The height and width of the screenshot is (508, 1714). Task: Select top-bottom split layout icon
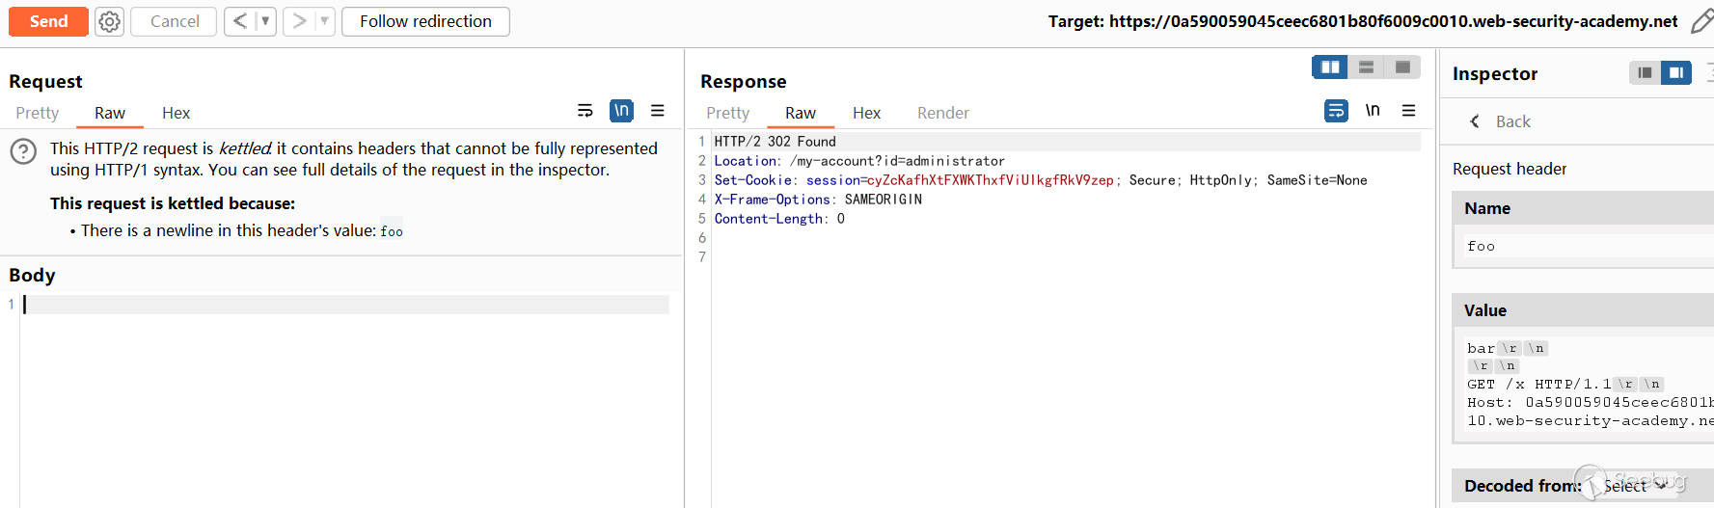[1366, 67]
